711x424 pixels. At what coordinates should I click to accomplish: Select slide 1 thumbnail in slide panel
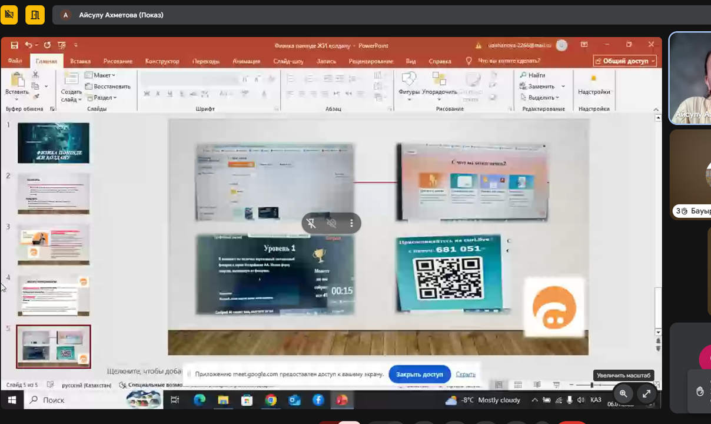[54, 143]
